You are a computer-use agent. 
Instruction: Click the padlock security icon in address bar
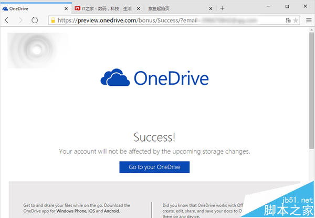click(x=53, y=20)
